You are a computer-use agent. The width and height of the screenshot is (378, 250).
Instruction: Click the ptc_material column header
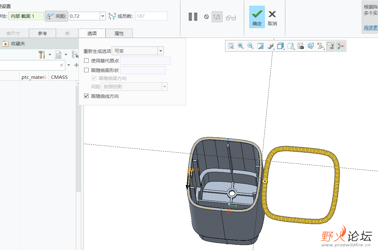pos(34,77)
